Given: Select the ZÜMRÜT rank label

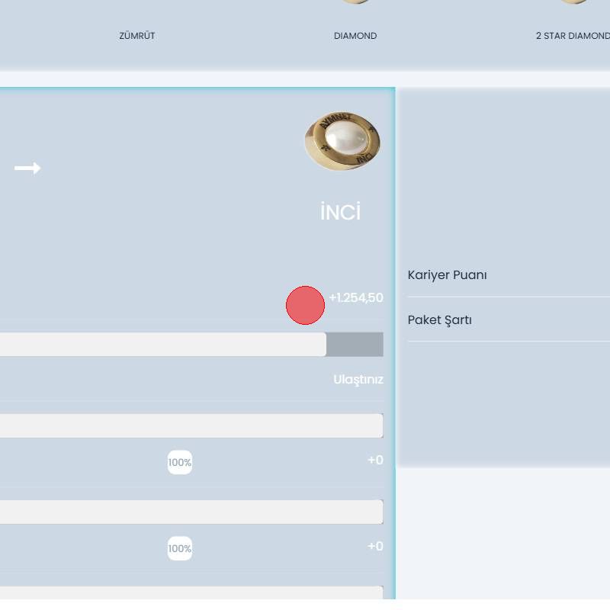Looking at the screenshot, I should (137, 36).
